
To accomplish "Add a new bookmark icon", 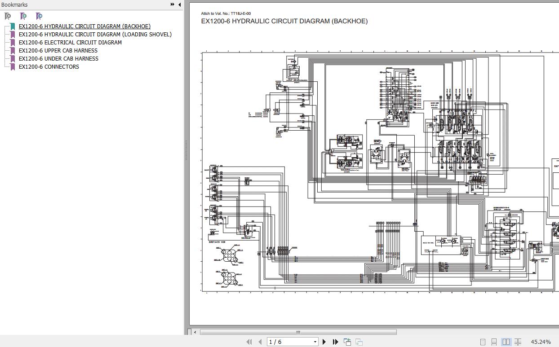I will [23, 16].
